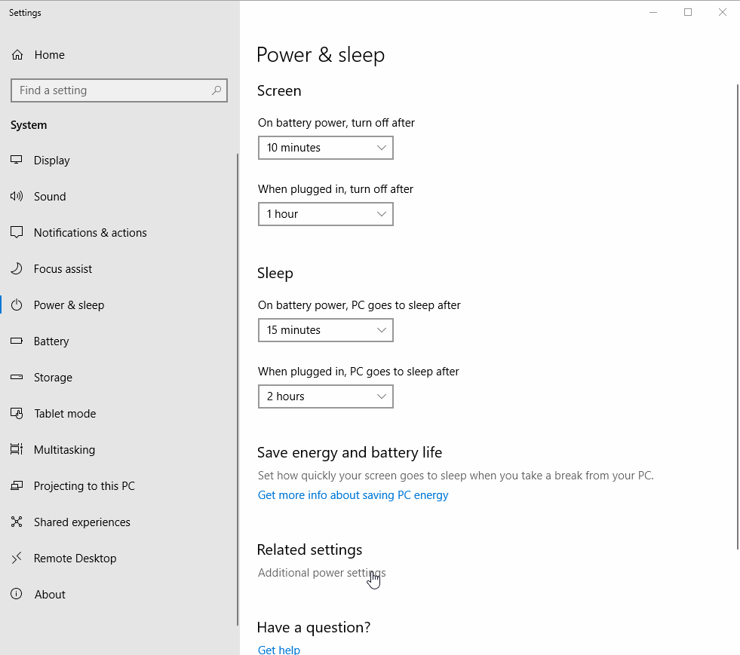Click the Get help link
The width and height of the screenshot is (740, 655).
click(279, 649)
